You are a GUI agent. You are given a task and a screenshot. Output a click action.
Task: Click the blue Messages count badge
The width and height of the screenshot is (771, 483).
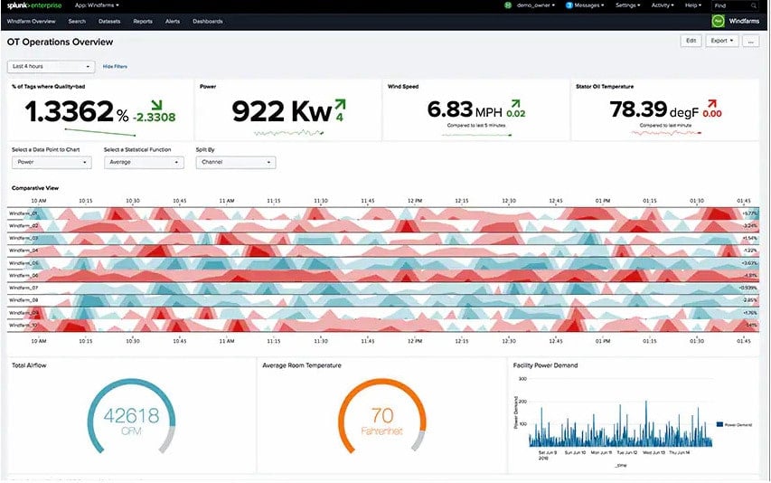(569, 5)
